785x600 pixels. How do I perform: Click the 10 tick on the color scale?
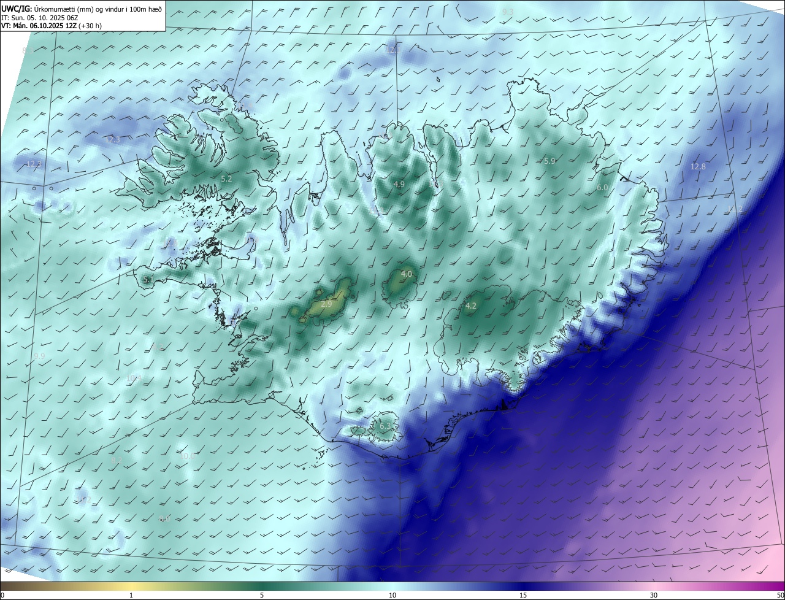(x=392, y=595)
